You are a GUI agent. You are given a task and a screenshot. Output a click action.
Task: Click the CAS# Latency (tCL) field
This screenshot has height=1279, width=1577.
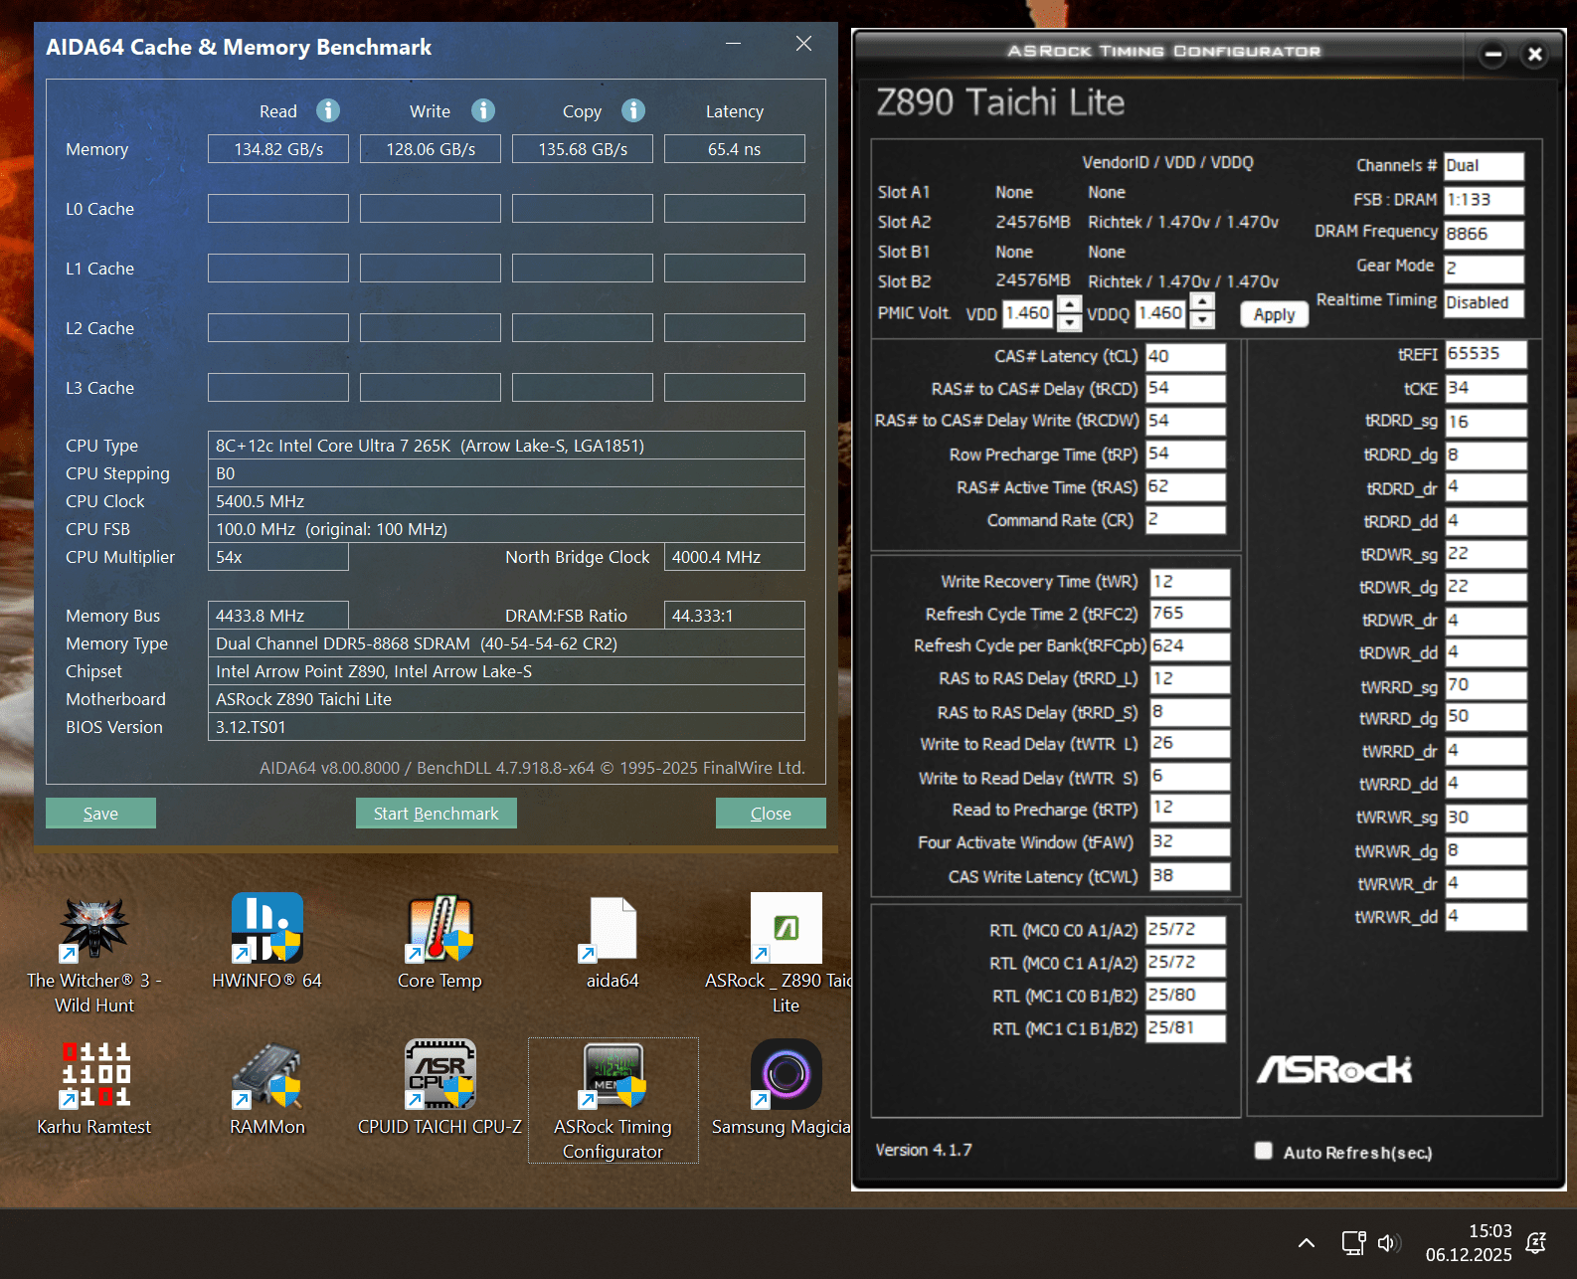(x=1185, y=356)
